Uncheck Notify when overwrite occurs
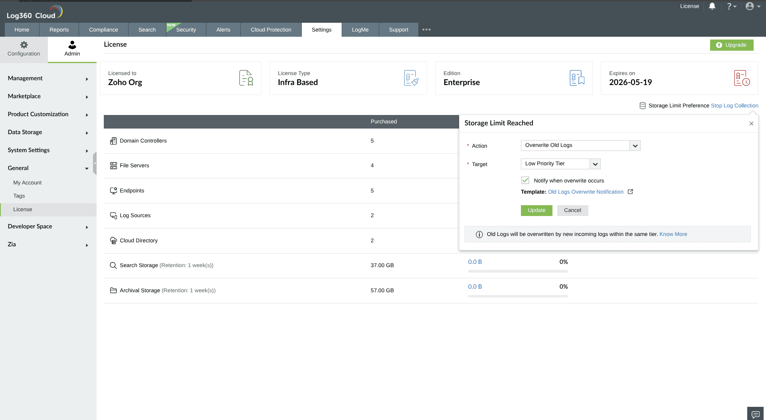This screenshot has width=766, height=420. 525,180
